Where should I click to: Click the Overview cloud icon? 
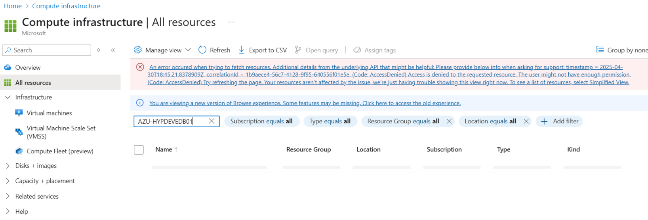point(8,67)
